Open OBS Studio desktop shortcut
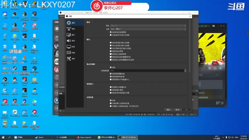Image resolution: width=249 pixels, height=140 pixels. (15, 15)
